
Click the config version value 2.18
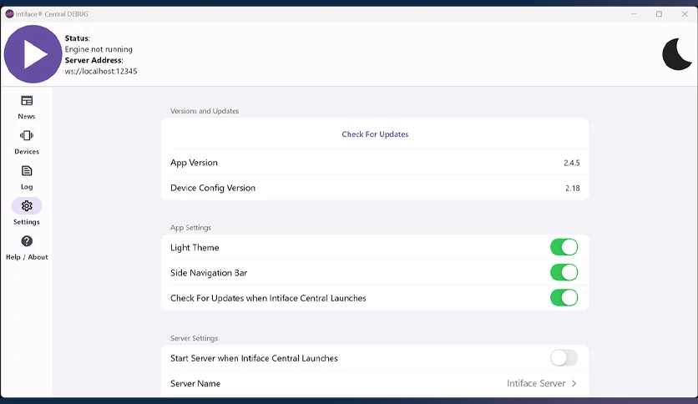(573, 188)
